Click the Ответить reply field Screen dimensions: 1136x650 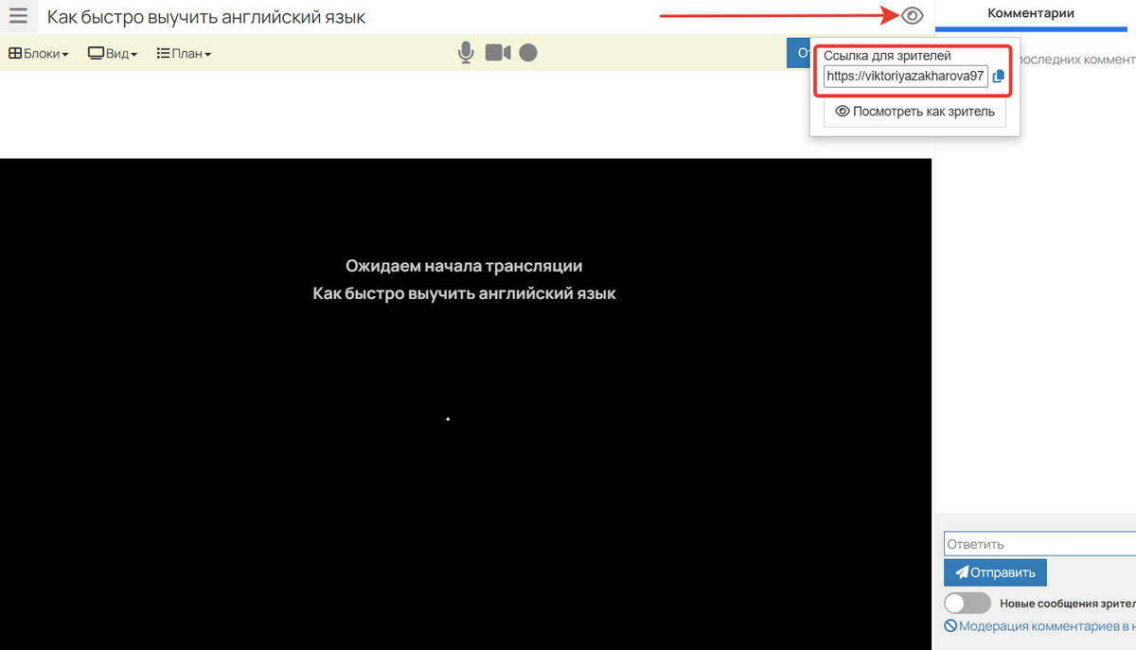point(1039,544)
